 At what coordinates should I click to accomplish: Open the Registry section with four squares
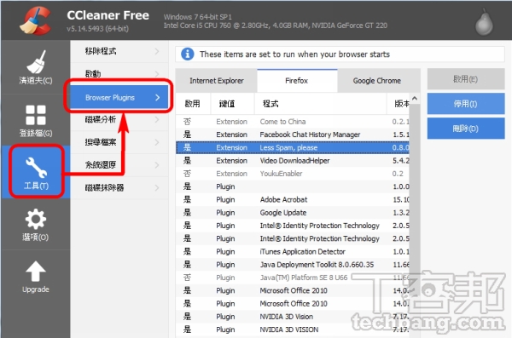coord(36,120)
